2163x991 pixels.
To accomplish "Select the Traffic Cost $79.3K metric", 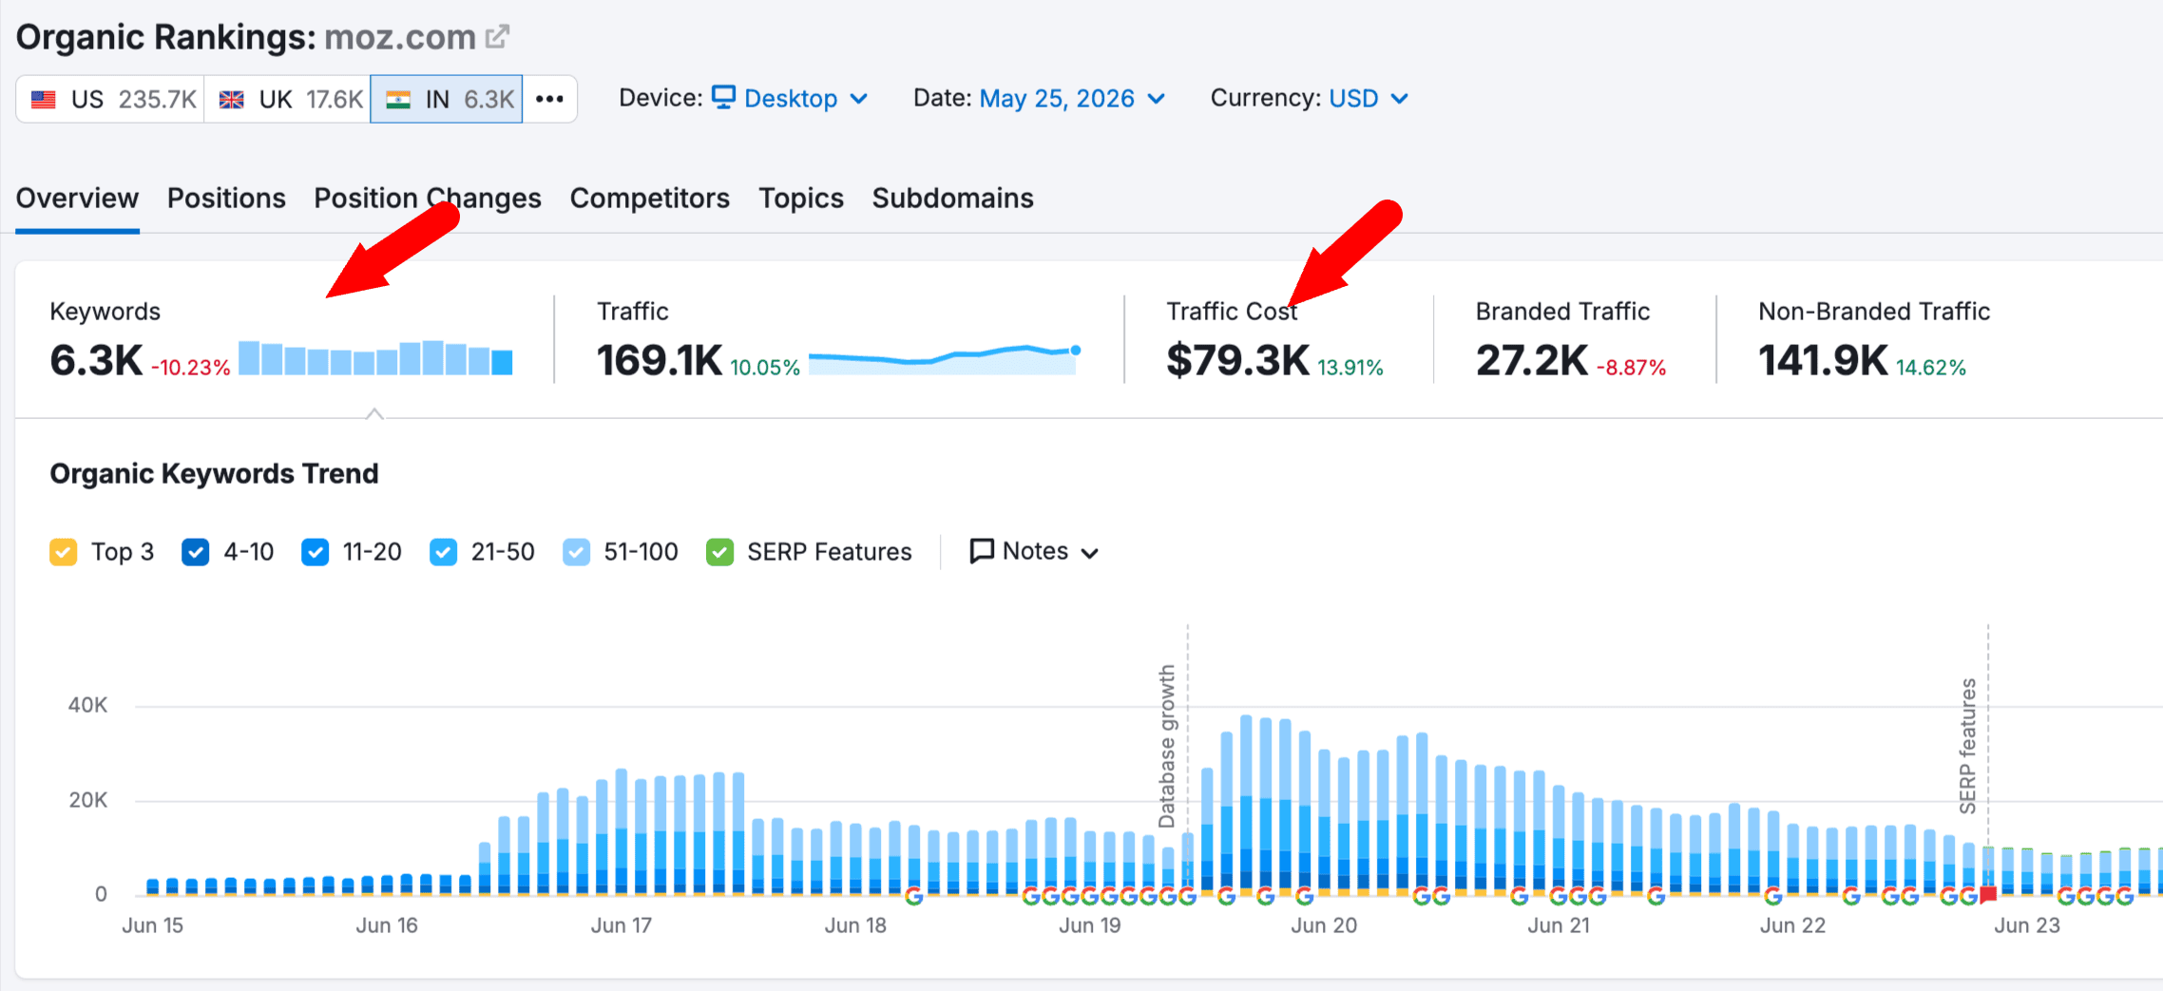I will [1238, 361].
